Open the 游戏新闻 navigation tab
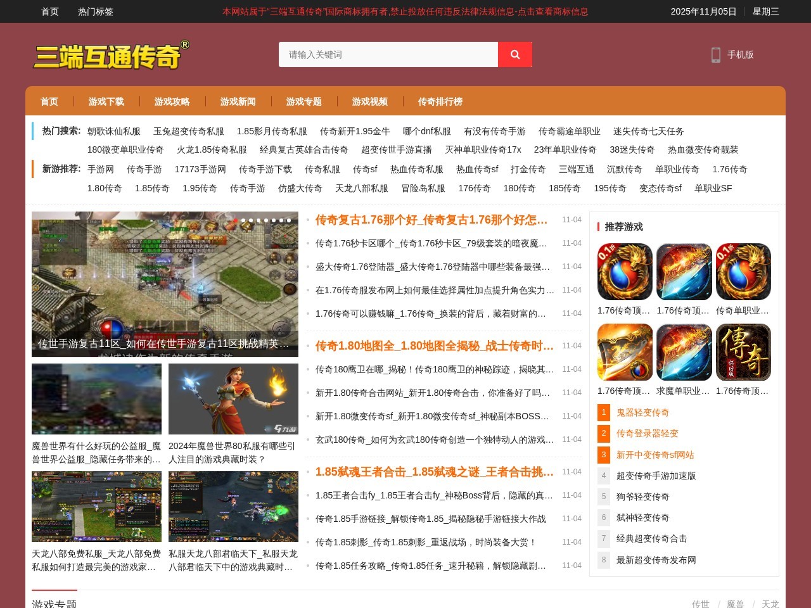Screen dimensions: 811x608 [238, 101]
